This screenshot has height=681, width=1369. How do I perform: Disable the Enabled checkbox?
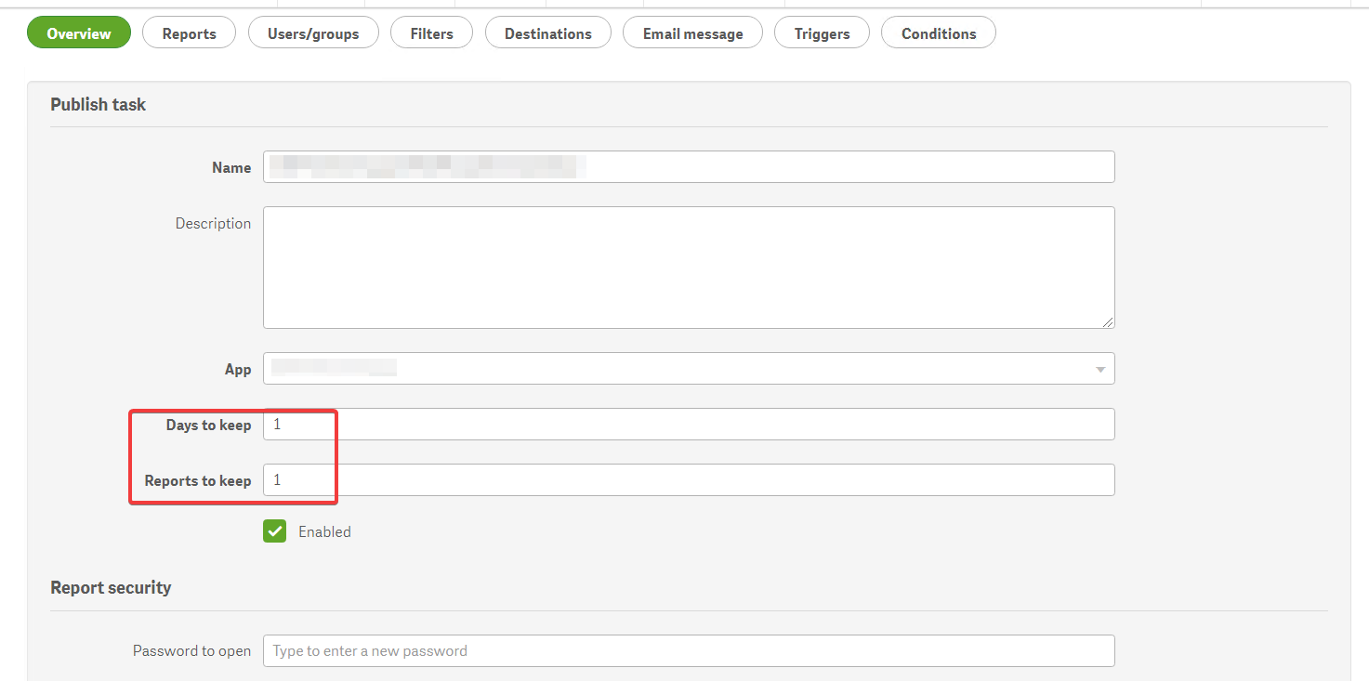274,530
